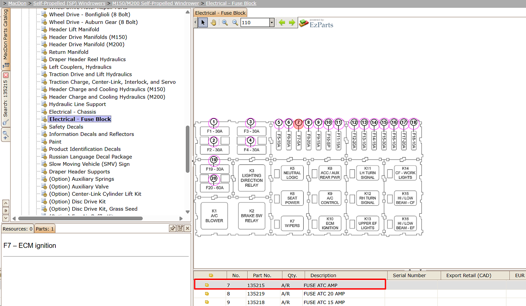Open the MacDon Parts Catalog side tab

(x=6, y=39)
